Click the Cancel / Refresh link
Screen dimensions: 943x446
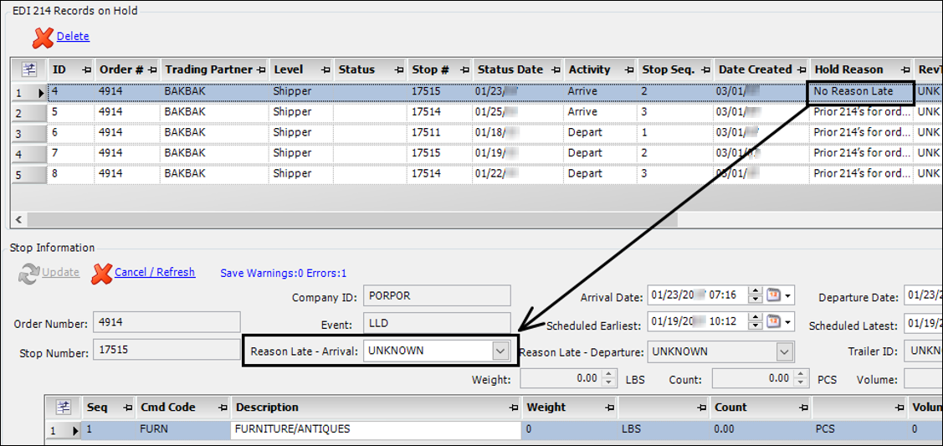click(154, 272)
